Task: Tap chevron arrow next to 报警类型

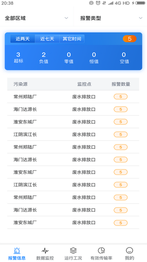Action: pyautogui.click(x=141, y=18)
